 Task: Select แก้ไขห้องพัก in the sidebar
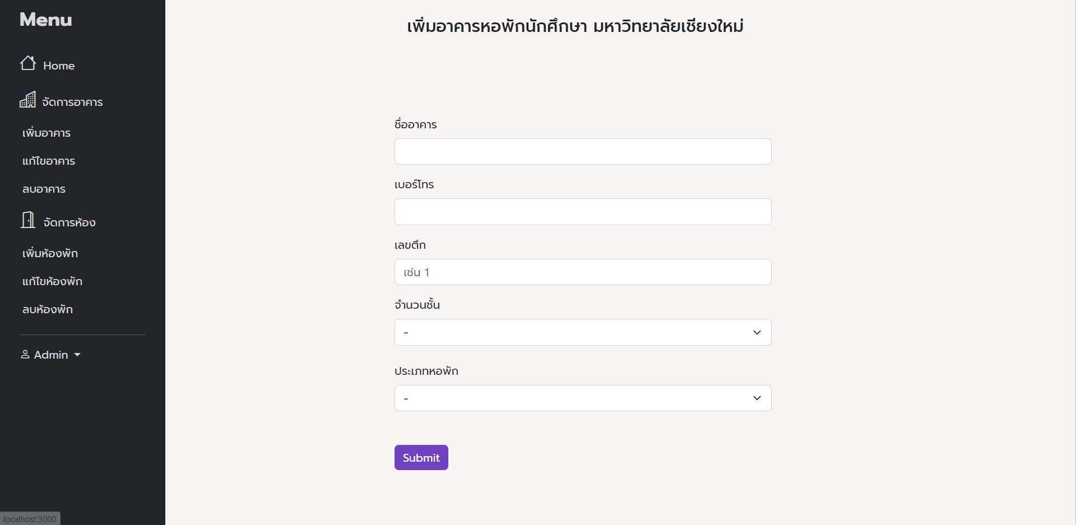pyautogui.click(x=52, y=281)
